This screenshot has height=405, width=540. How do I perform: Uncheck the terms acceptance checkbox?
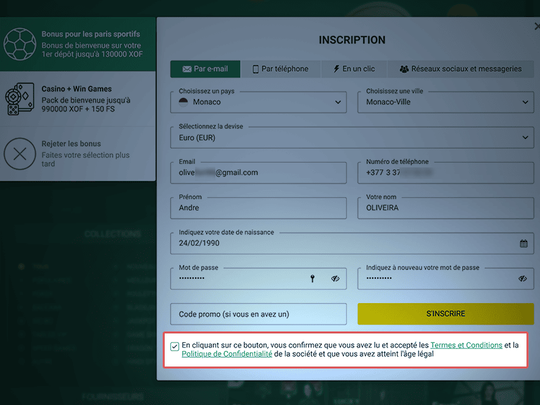point(175,346)
